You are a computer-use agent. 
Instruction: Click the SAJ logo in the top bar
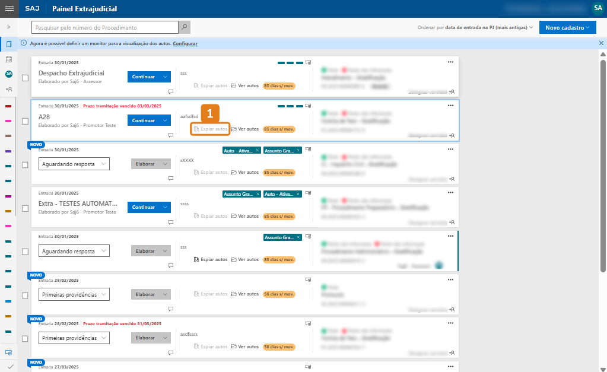point(31,8)
